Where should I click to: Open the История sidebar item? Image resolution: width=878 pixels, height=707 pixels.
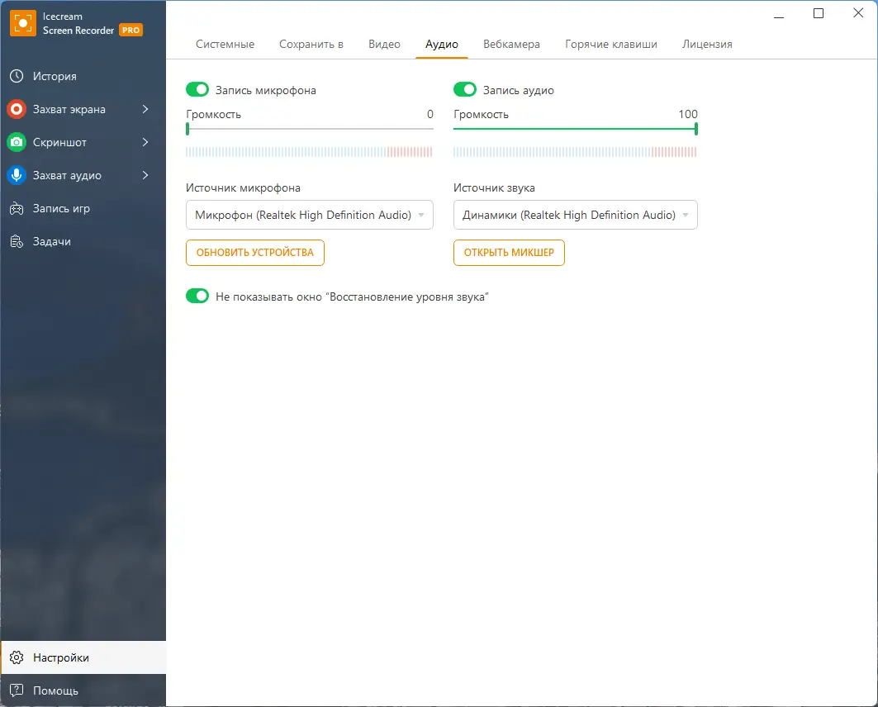pos(83,76)
